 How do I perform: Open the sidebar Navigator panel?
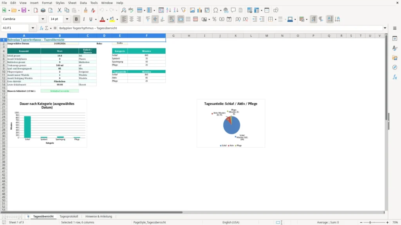[x=395, y=67]
